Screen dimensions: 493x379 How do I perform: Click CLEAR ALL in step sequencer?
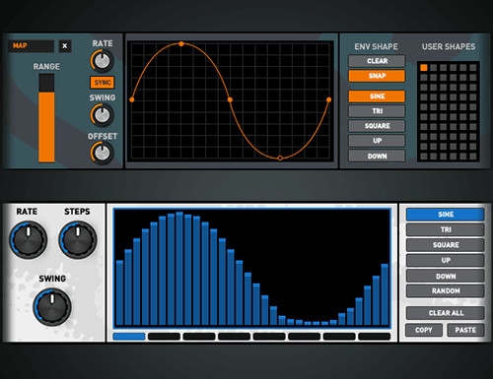446,313
